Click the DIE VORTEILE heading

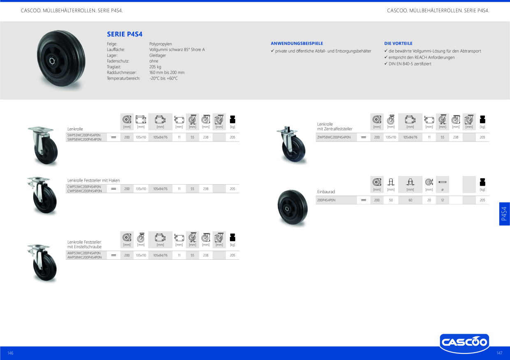[x=398, y=43]
